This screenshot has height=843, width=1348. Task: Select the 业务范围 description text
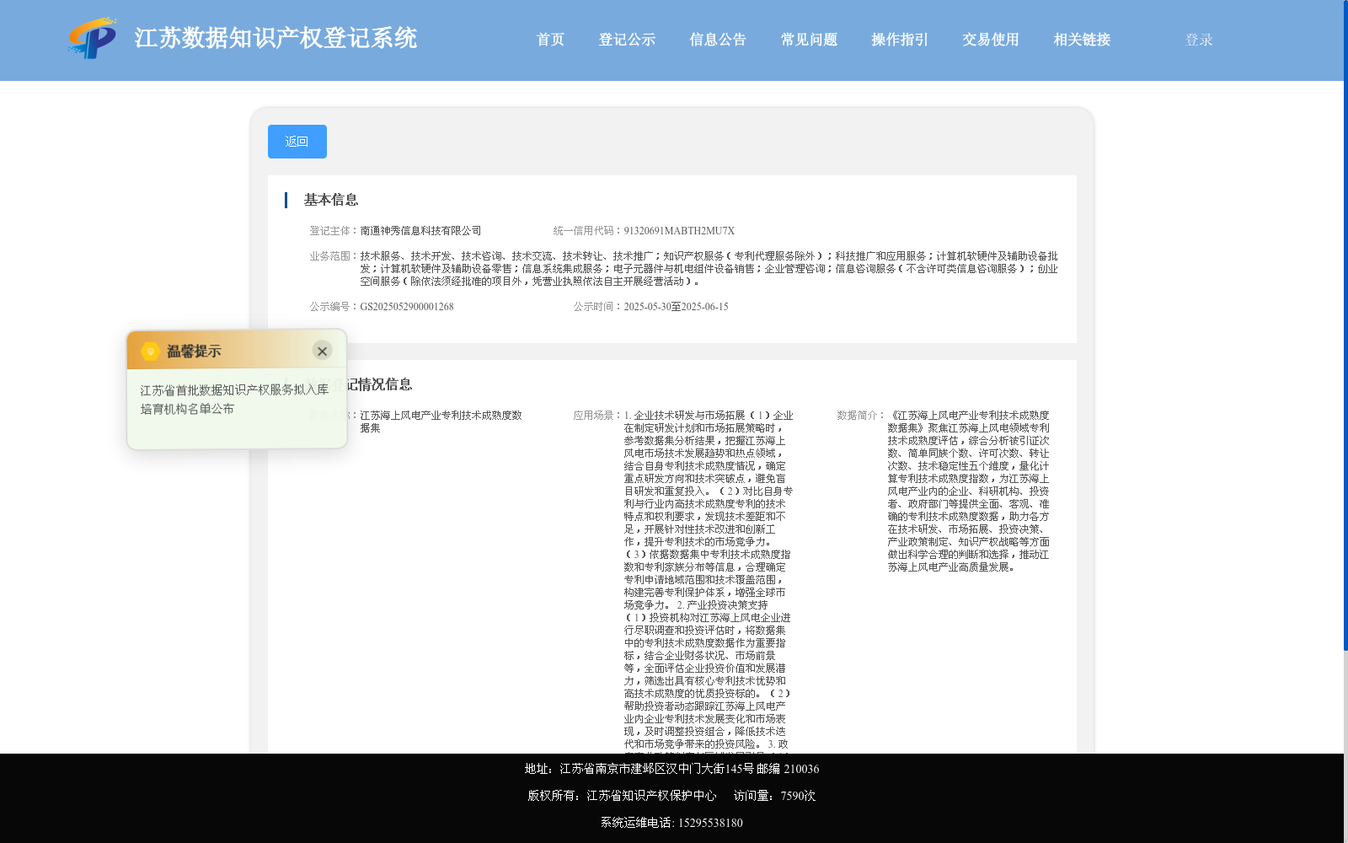(709, 269)
